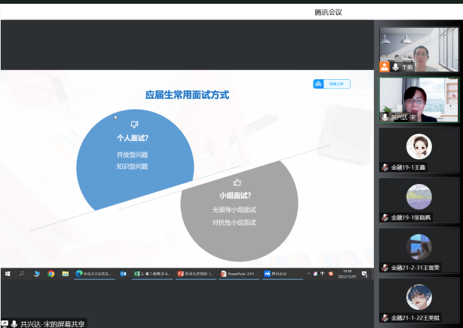
Task: Click the thumbs-down icon above 个人面试
Action: pyautogui.click(x=134, y=124)
